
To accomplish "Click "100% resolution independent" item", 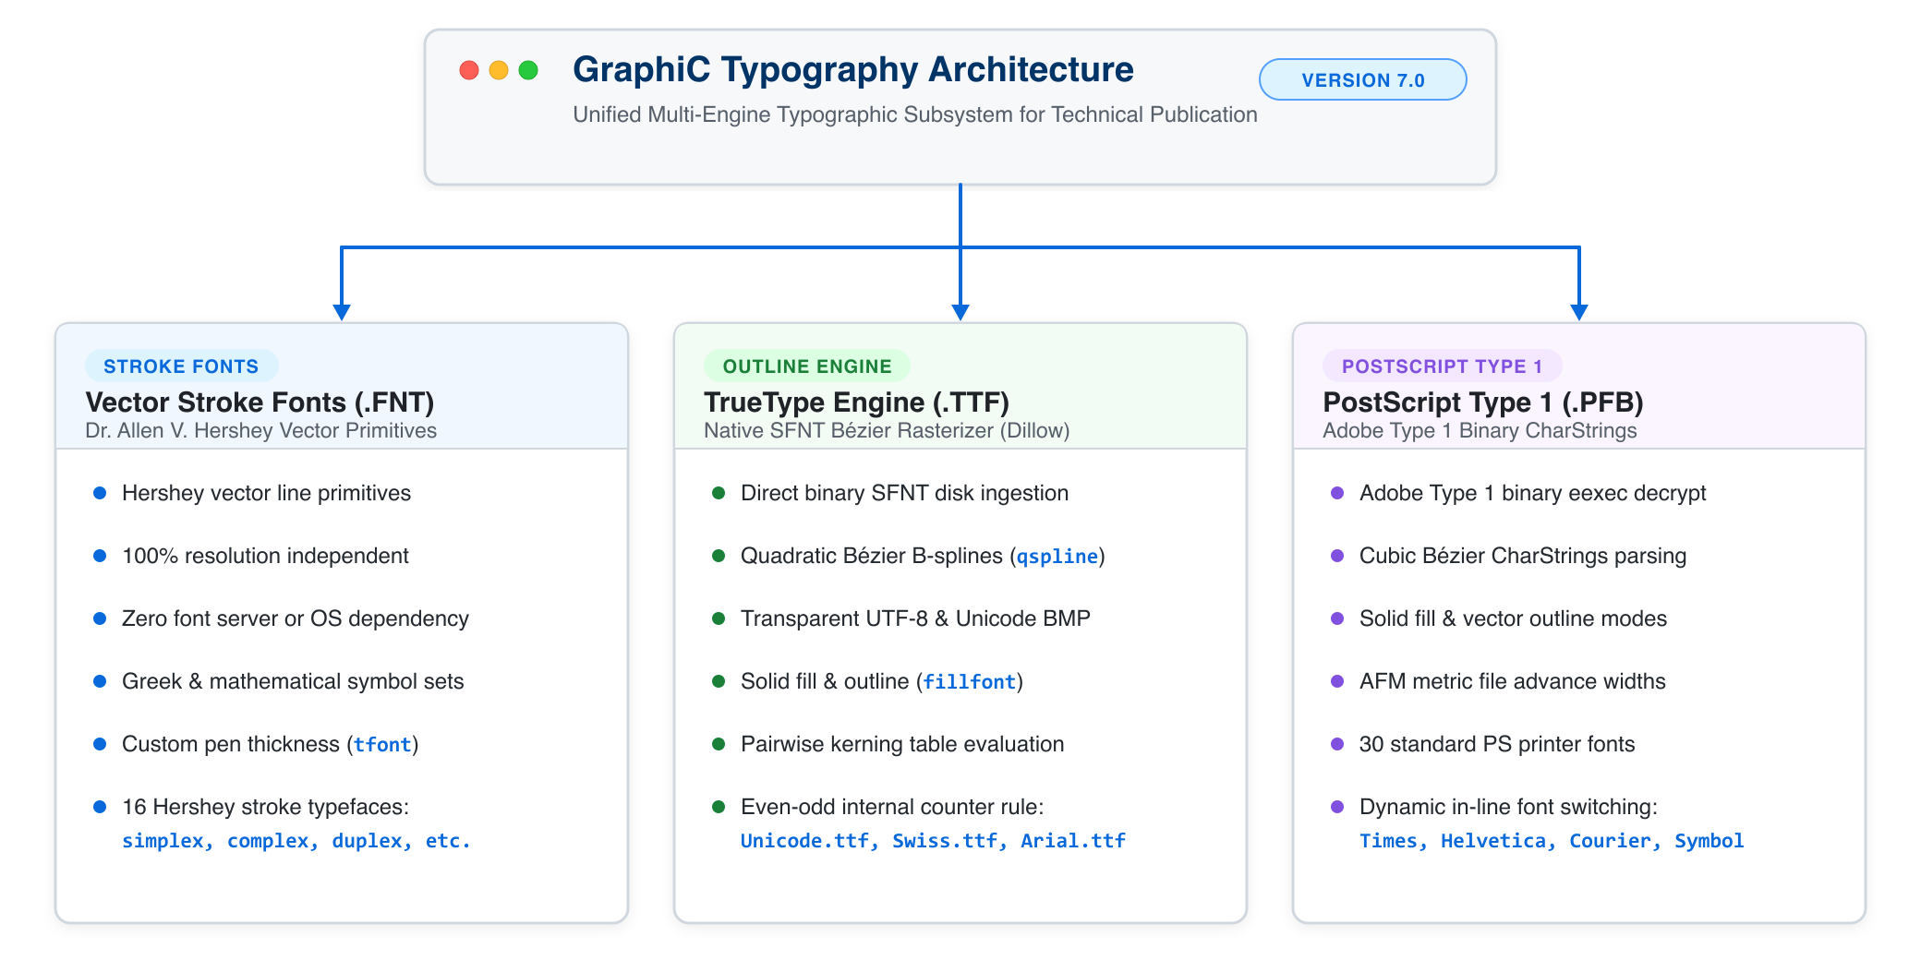I will pos(265,557).
